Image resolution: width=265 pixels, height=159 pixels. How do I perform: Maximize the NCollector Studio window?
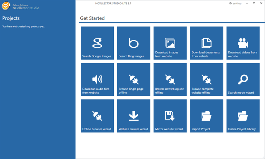coord(254,3)
